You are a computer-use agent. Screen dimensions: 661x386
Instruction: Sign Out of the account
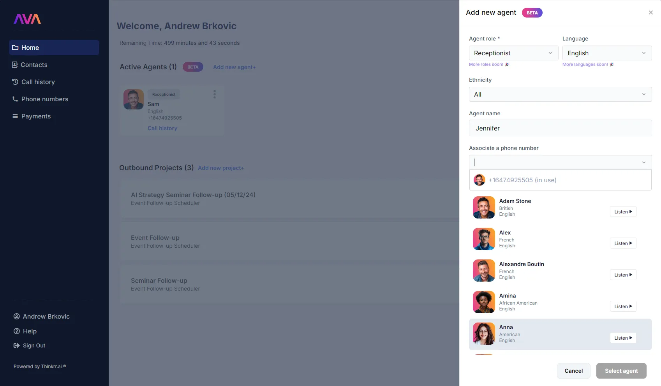click(30, 345)
